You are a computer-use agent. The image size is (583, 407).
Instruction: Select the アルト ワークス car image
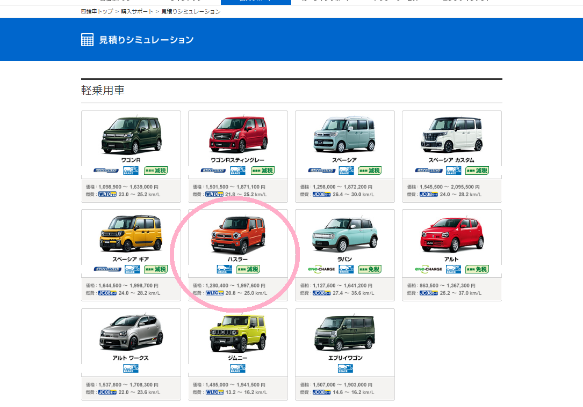tap(131, 332)
